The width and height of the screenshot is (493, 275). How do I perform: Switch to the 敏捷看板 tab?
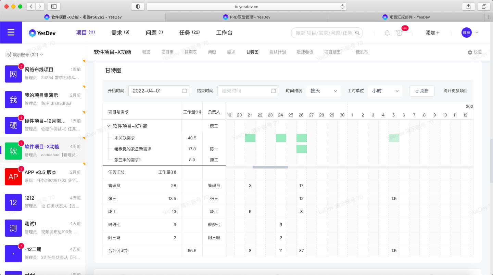[305, 52]
